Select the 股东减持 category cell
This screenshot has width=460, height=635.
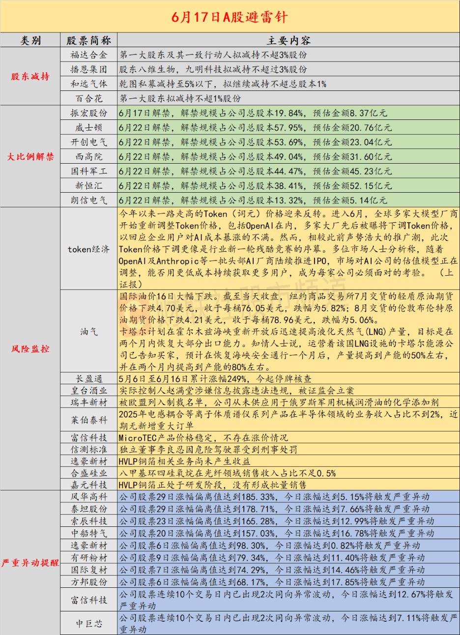(30, 77)
